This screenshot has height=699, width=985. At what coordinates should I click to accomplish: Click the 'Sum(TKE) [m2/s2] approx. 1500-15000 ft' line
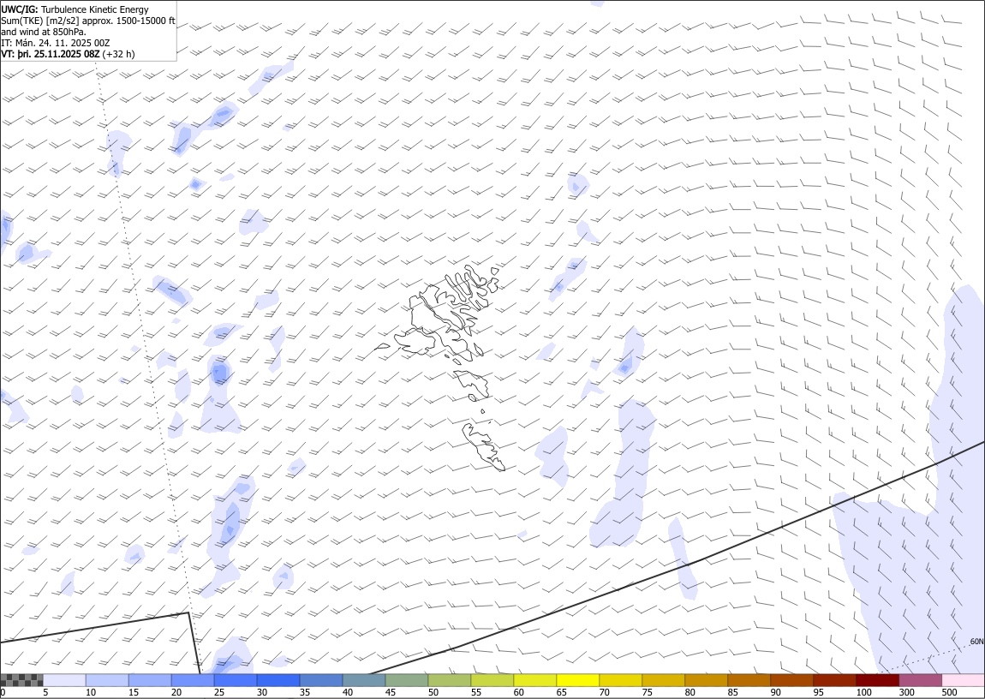88,21
